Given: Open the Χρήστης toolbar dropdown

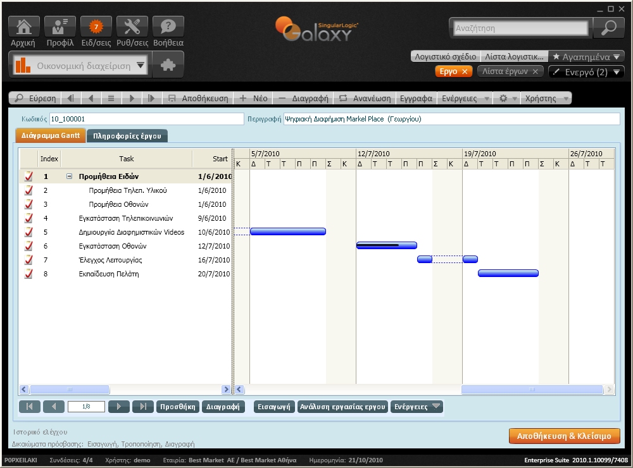Looking at the screenshot, I should (546, 98).
